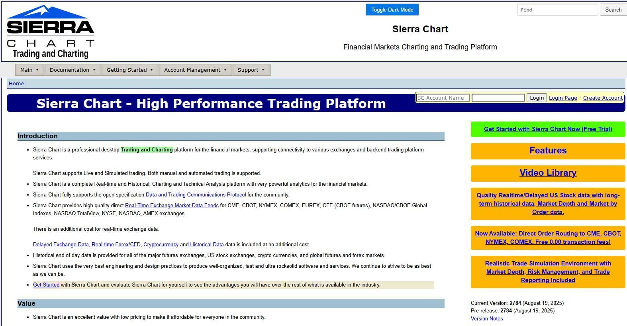This screenshot has width=627, height=326.
Task: Click the Login button
Action: click(537, 98)
